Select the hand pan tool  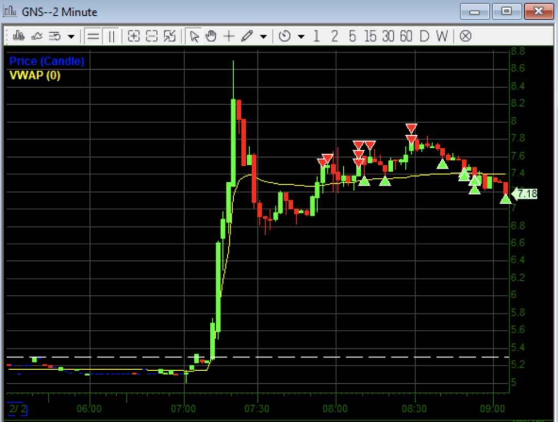tap(211, 36)
